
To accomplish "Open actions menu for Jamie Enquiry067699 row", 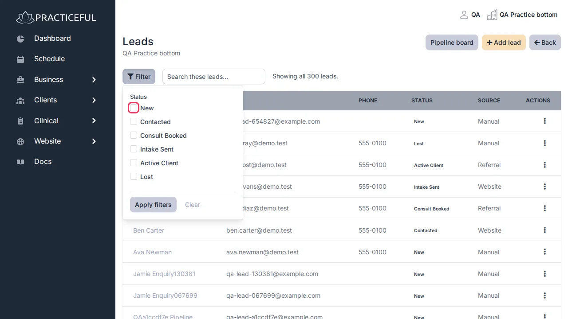I will click(545, 295).
